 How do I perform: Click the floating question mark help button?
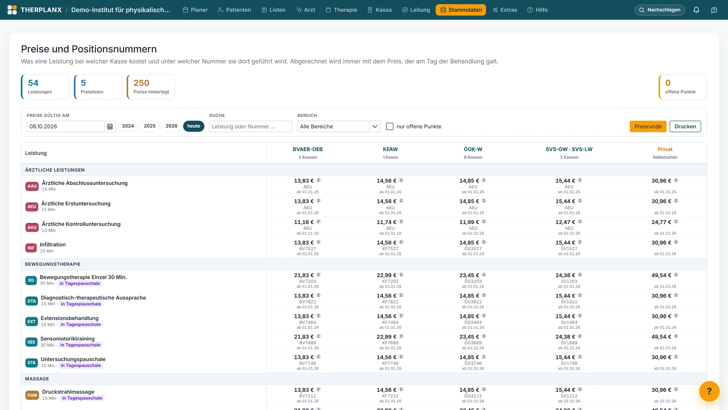[709, 391]
